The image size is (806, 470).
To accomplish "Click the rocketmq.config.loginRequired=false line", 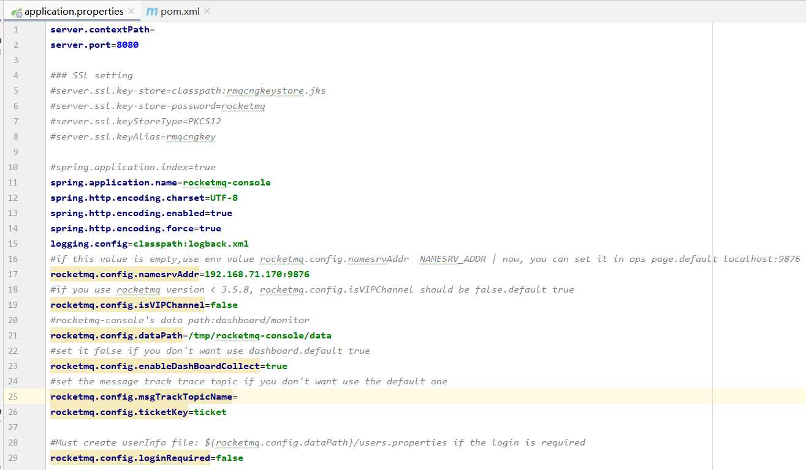I will [x=146, y=458].
